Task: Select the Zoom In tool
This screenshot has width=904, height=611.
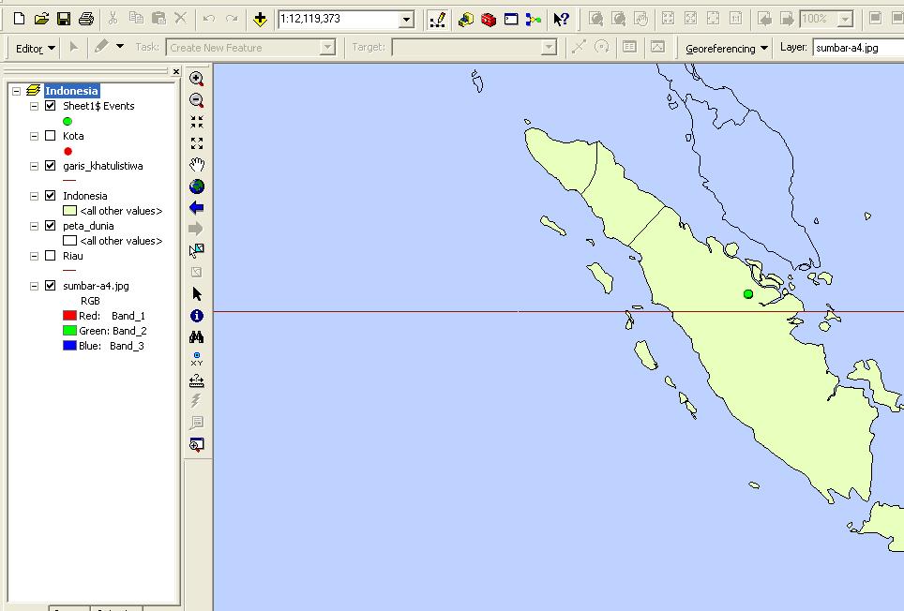Action: (196, 80)
